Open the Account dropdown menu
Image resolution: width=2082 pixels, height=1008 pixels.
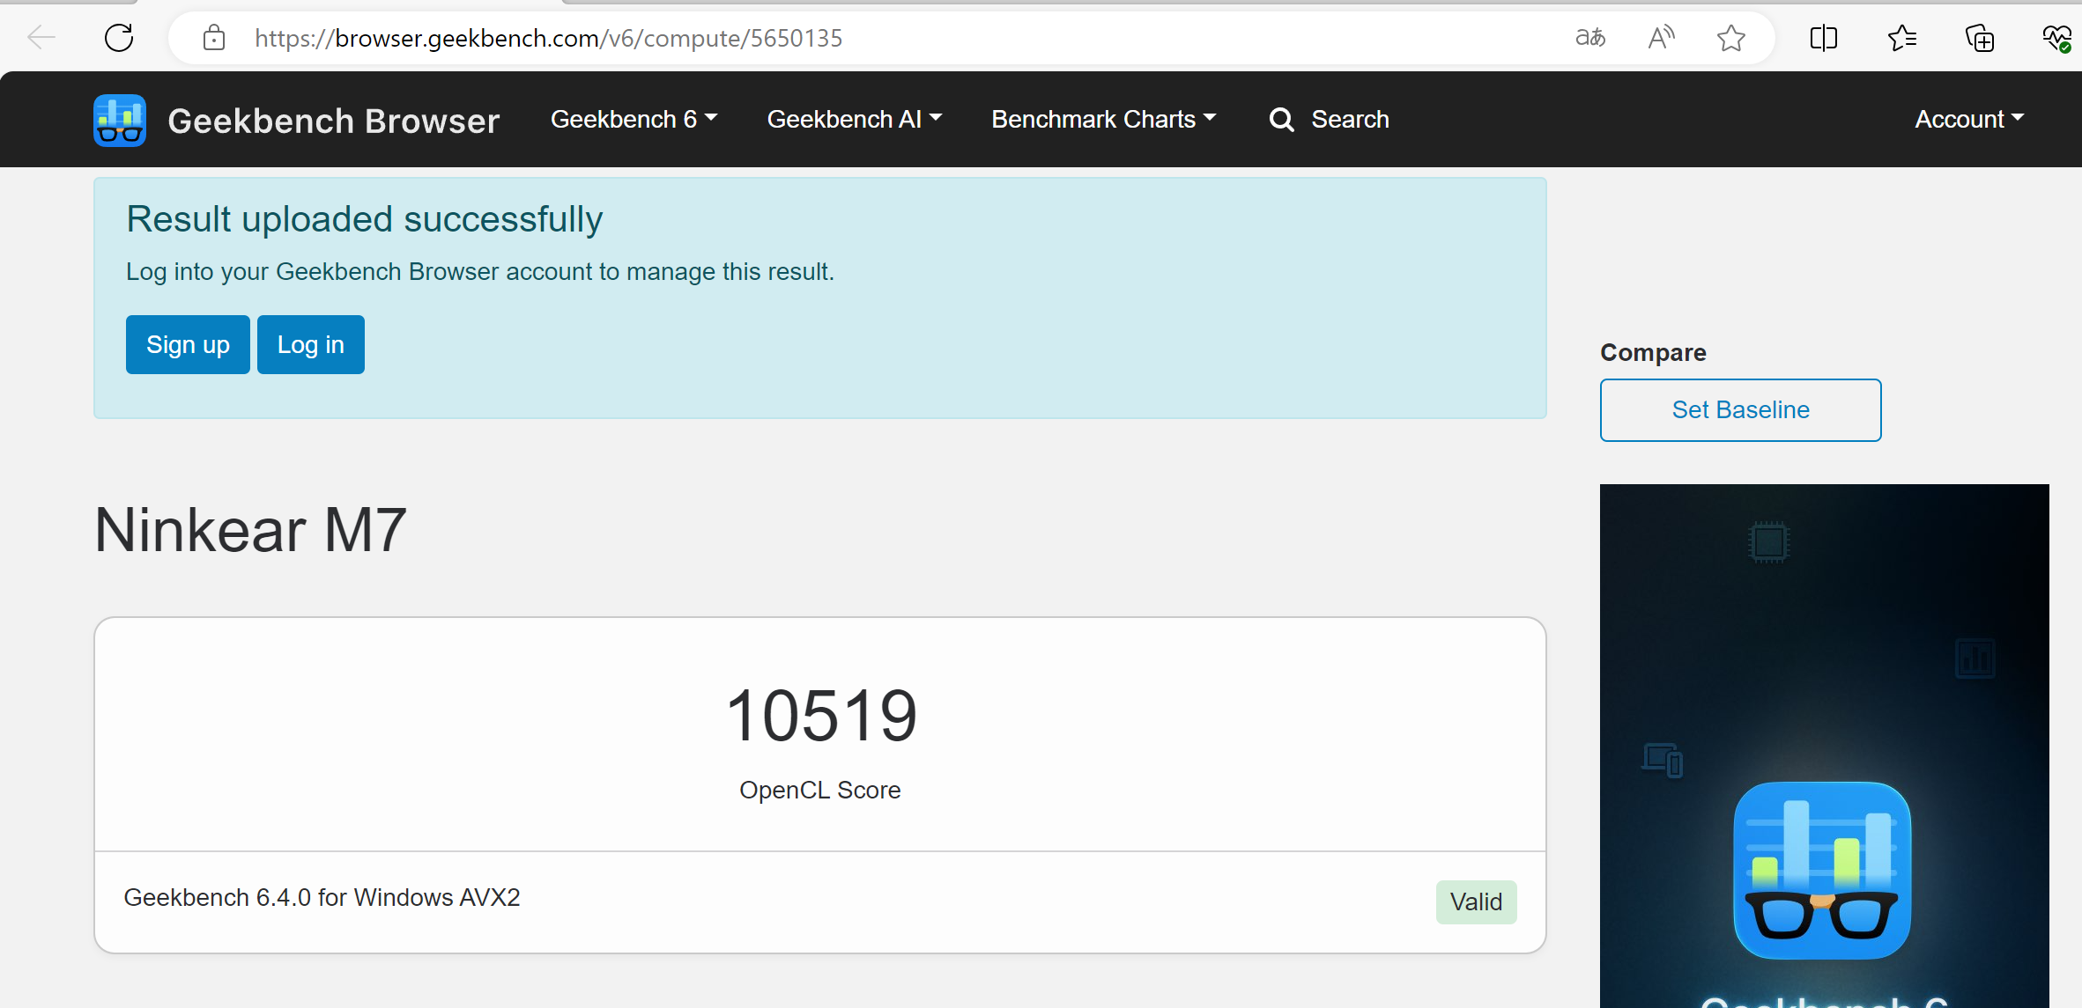(1968, 119)
